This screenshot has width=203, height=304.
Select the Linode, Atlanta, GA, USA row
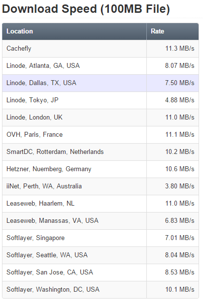pyautogui.click(x=101, y=66)
